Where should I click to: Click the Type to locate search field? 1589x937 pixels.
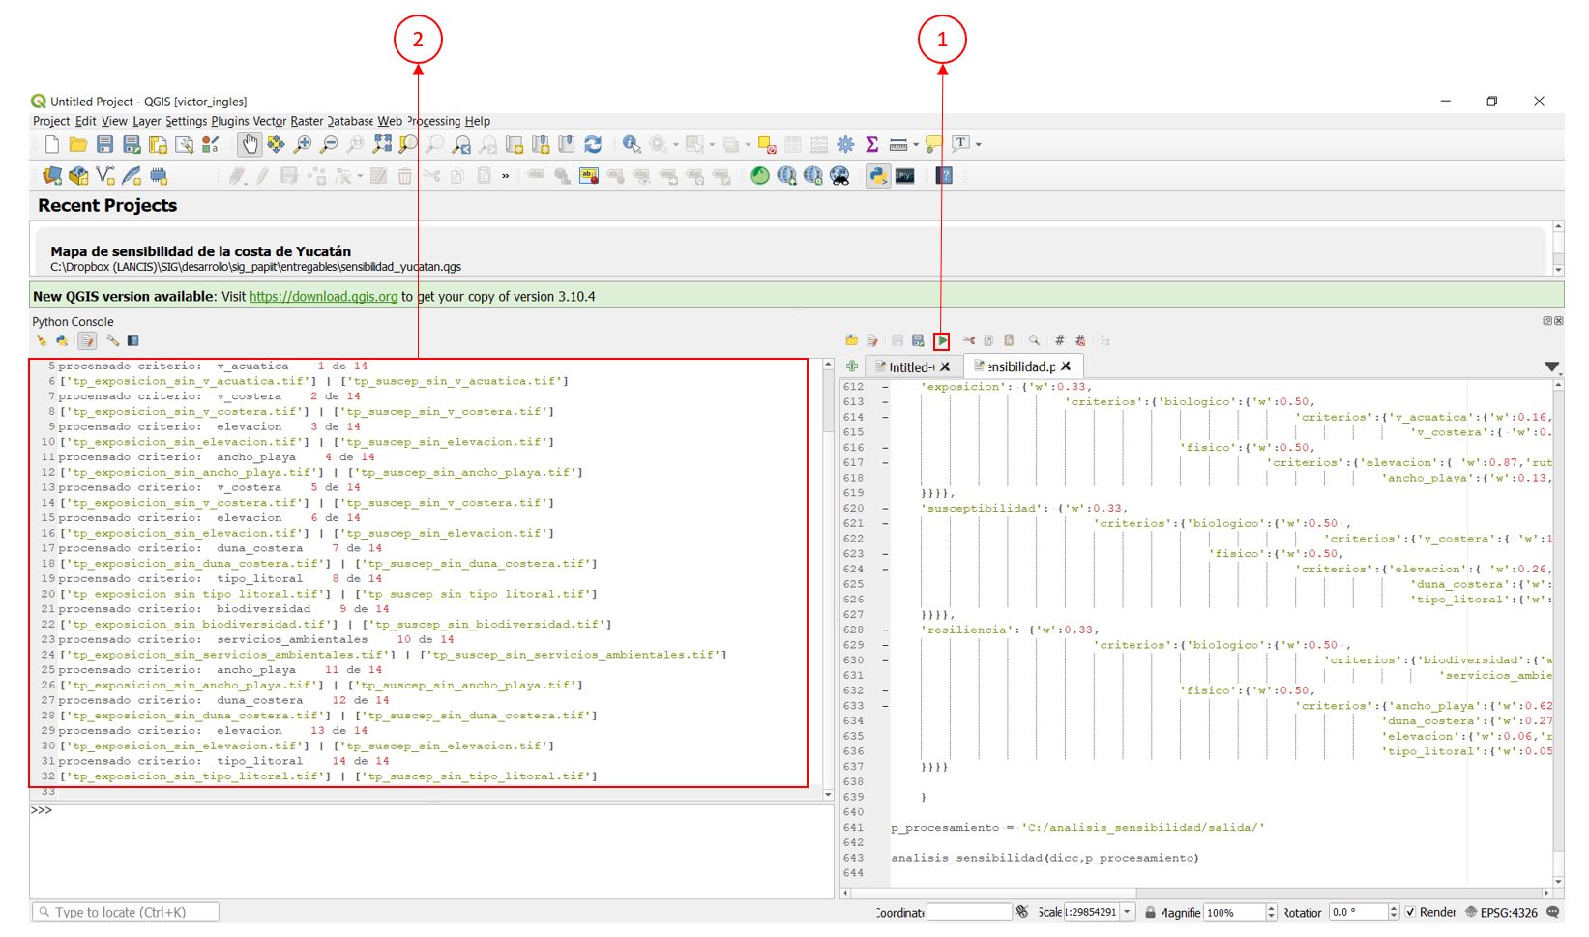click(126, 912)
